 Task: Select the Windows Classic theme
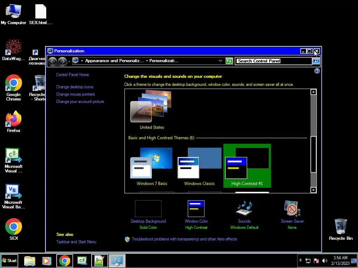pos(200,166)
